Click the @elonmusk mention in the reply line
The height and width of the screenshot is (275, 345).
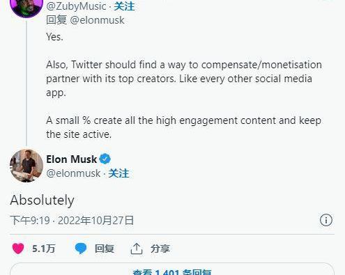(x=97, y=20)
